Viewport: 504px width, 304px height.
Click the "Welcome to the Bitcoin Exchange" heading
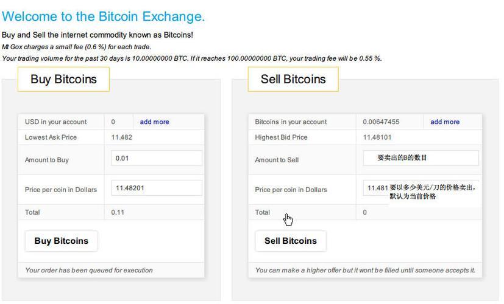pyautogui.click(x=104, y=16)
